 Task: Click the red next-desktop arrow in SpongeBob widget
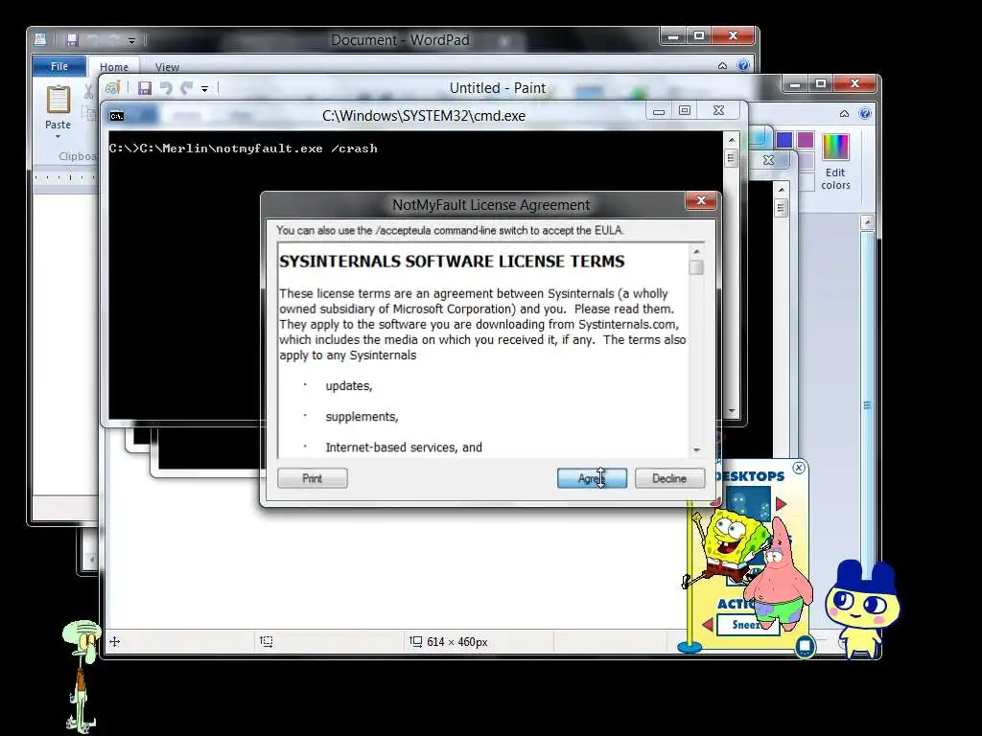781,504
